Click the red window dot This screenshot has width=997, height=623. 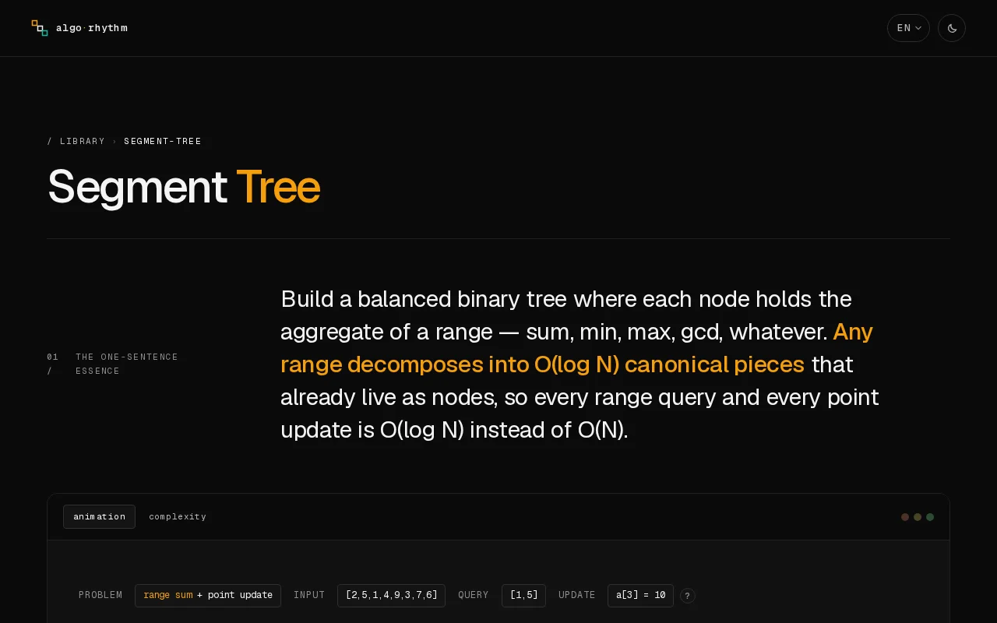click(905, 517)
